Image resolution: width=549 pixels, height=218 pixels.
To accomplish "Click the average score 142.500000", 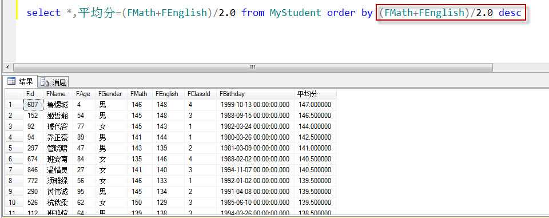I will point(315,137).
